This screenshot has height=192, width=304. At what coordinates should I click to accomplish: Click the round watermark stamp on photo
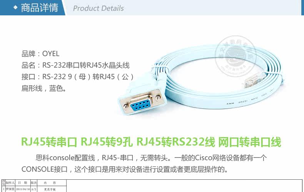236,56
